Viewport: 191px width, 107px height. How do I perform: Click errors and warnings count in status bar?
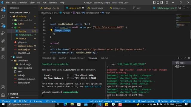[23, 101]
